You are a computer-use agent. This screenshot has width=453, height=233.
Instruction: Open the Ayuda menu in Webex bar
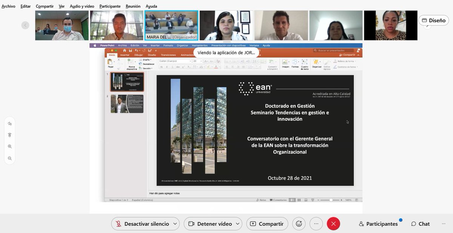[x=151, y=6]
